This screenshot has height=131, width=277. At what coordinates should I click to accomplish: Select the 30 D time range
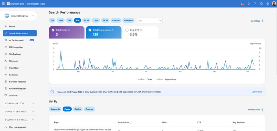pos(60,20)
